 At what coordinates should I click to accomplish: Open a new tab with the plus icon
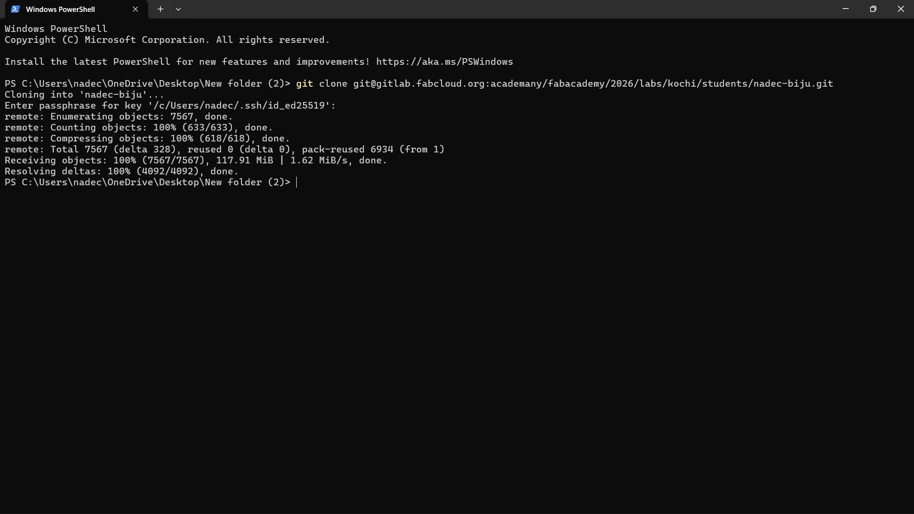(160, 9)
